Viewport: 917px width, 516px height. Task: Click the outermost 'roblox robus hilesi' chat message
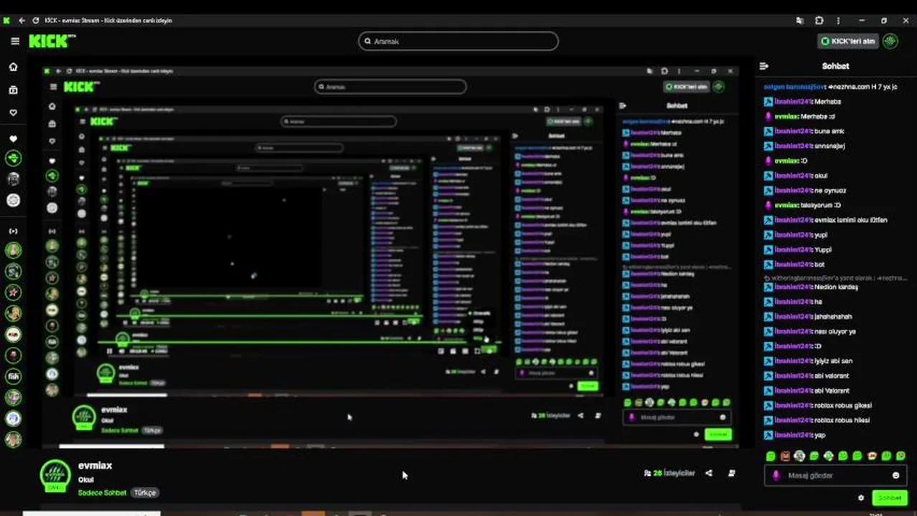pyautogui.click(x=818, y=420)
